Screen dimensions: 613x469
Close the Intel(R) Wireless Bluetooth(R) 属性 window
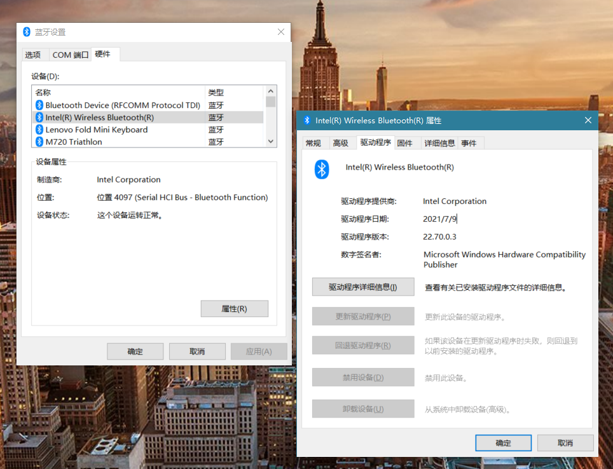(x=588, y=120)
